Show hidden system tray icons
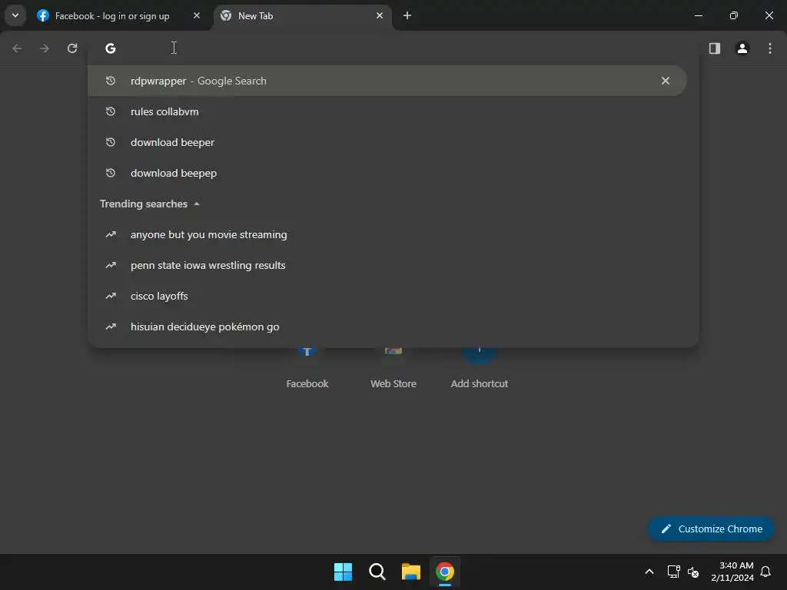 coord(649,572)
